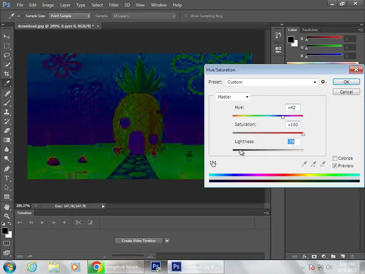Viewport: 365px width, 274px height.
Task: Click the Lightness slider track
Action: 268,150
